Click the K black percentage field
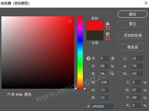The height and width of the screenshot is (111, 149). pyautogui.click(x=136, y=105)
